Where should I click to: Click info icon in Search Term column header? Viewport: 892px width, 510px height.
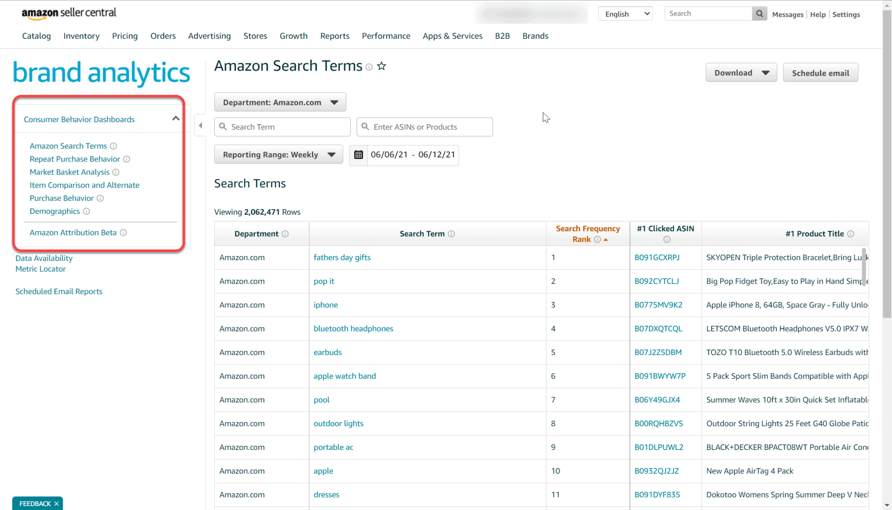click(x=451, y=234)
